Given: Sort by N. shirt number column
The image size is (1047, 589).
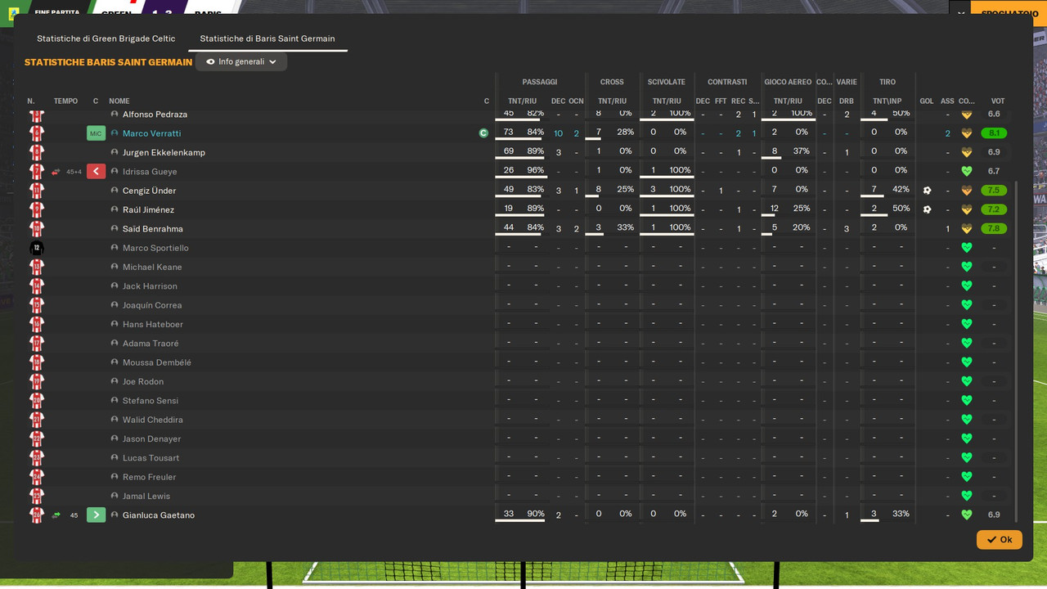Looking at the screenshot, I should (31, 101).
